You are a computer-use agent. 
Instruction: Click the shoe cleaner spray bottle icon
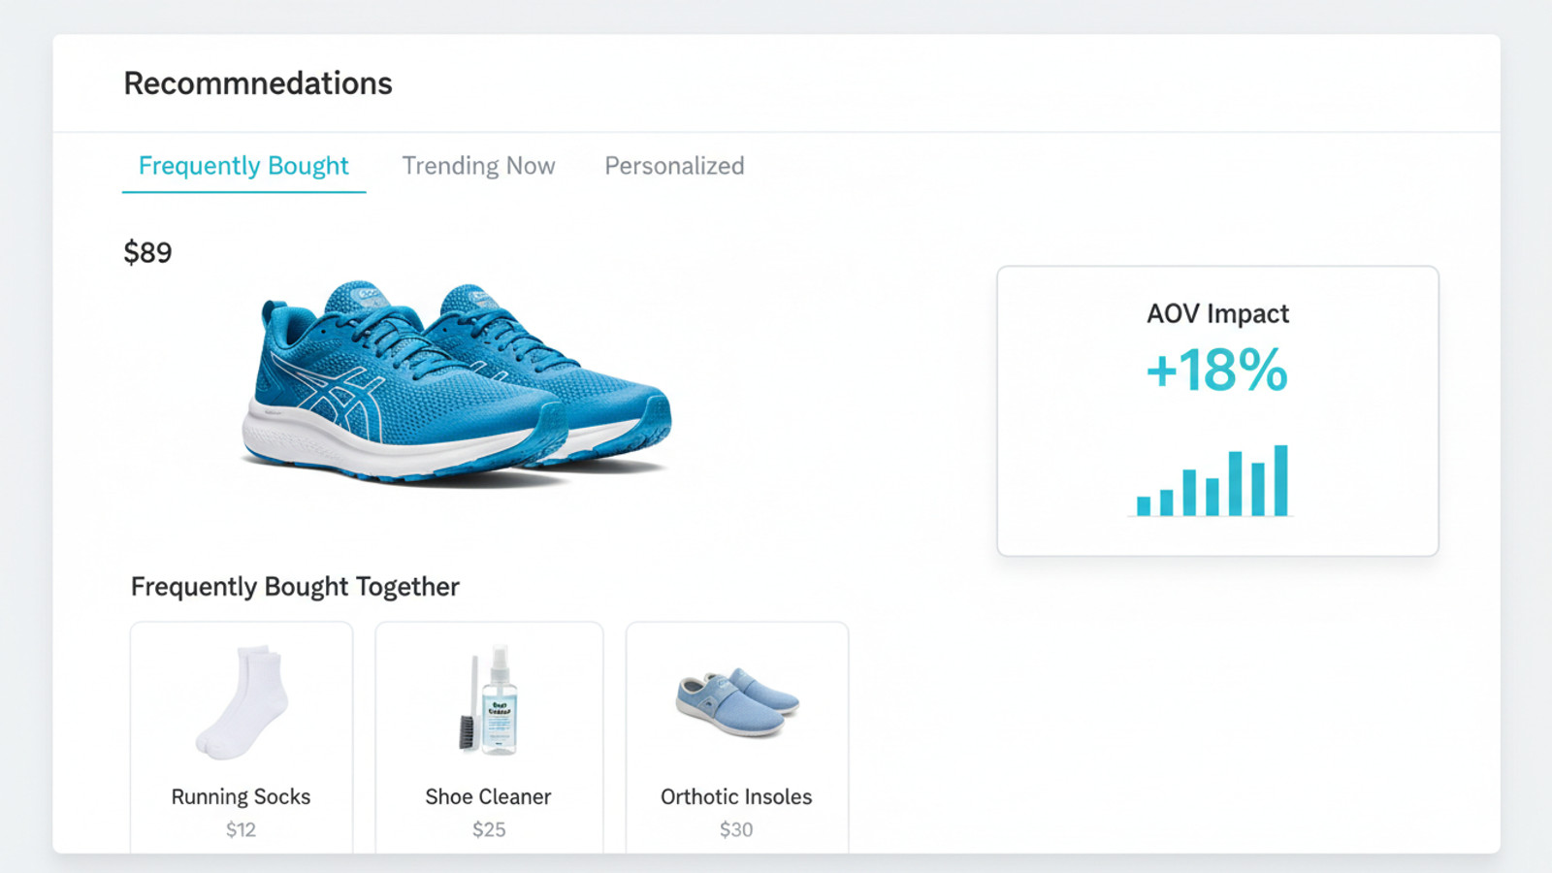[x=491, y=700]
